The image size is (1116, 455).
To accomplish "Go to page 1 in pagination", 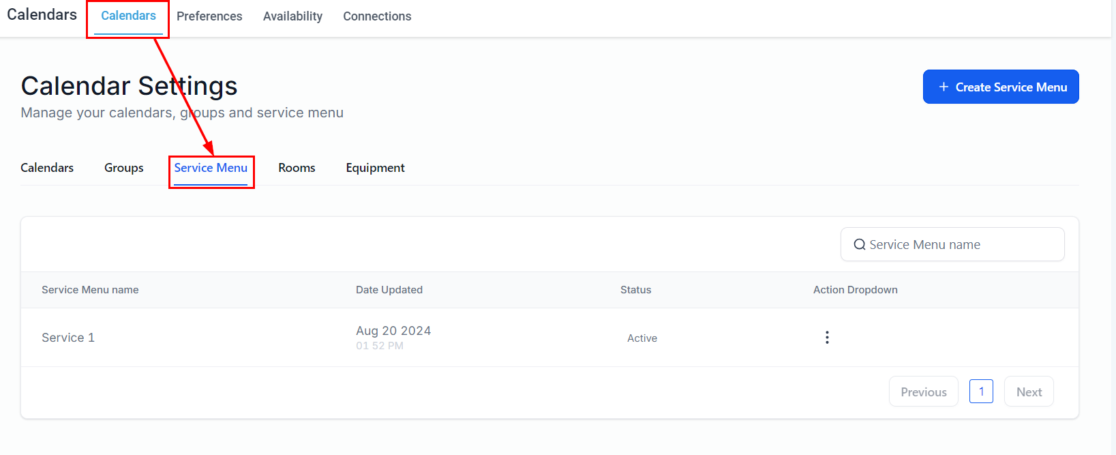I will (981, 392).
